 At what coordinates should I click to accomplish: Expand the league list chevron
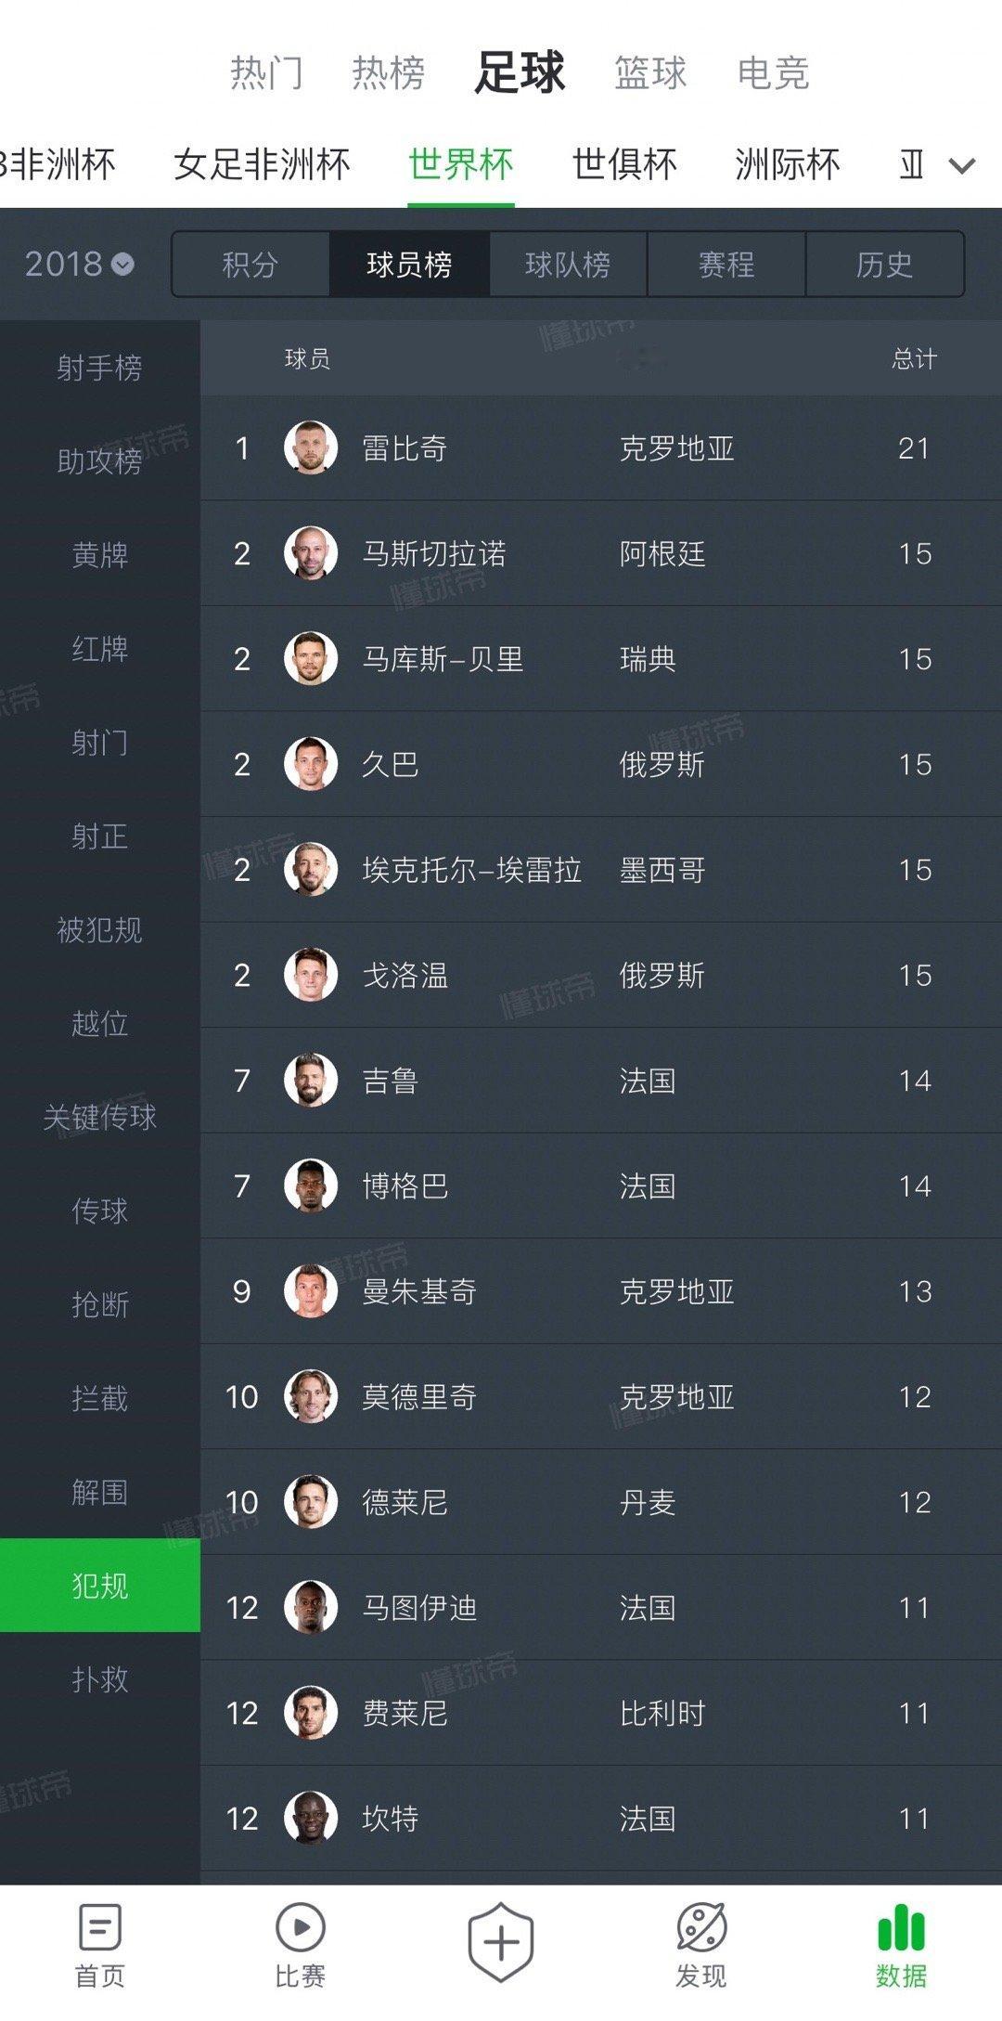962,166
